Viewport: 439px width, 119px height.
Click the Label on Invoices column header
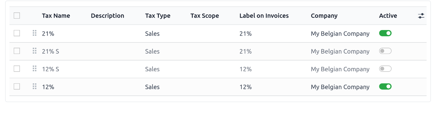(264, 16)
